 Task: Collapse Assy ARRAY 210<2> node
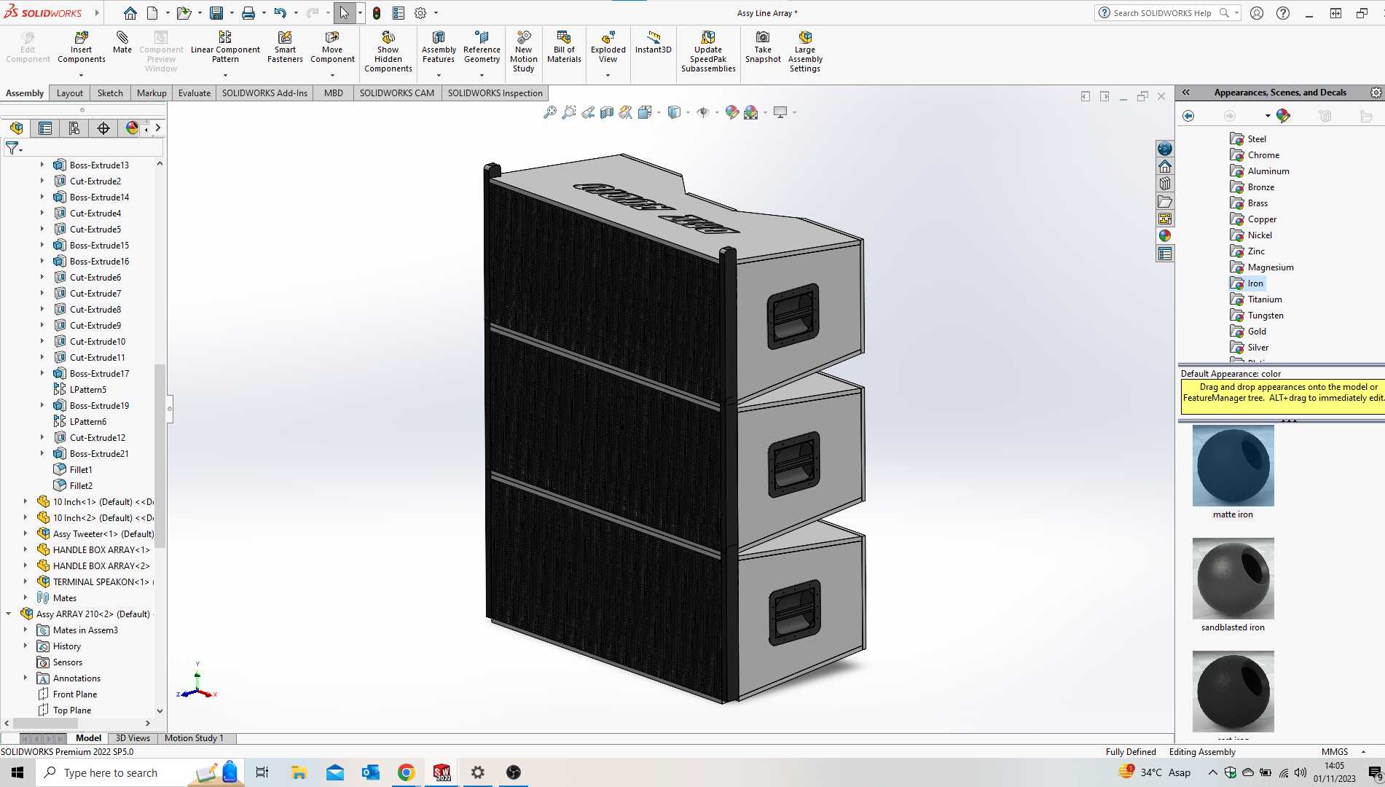click(9, 614)
